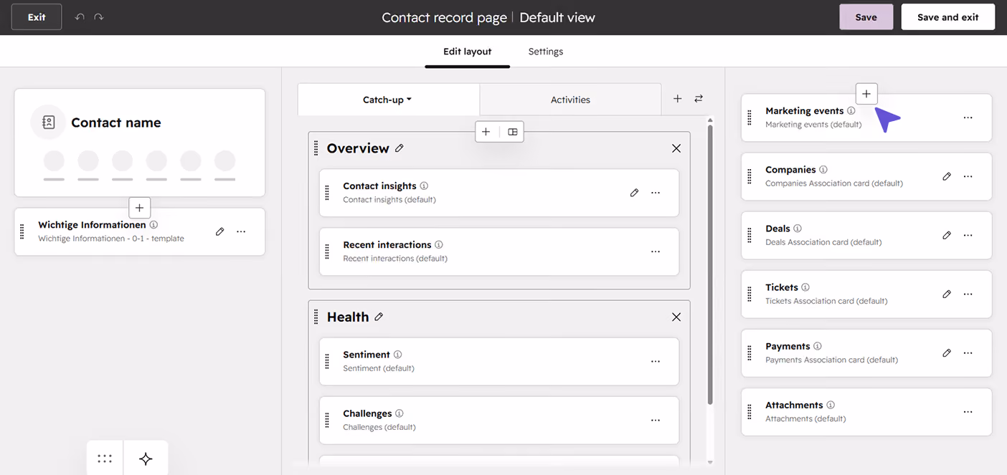
Task: Click info icon next to Companies
Action: 823,170
